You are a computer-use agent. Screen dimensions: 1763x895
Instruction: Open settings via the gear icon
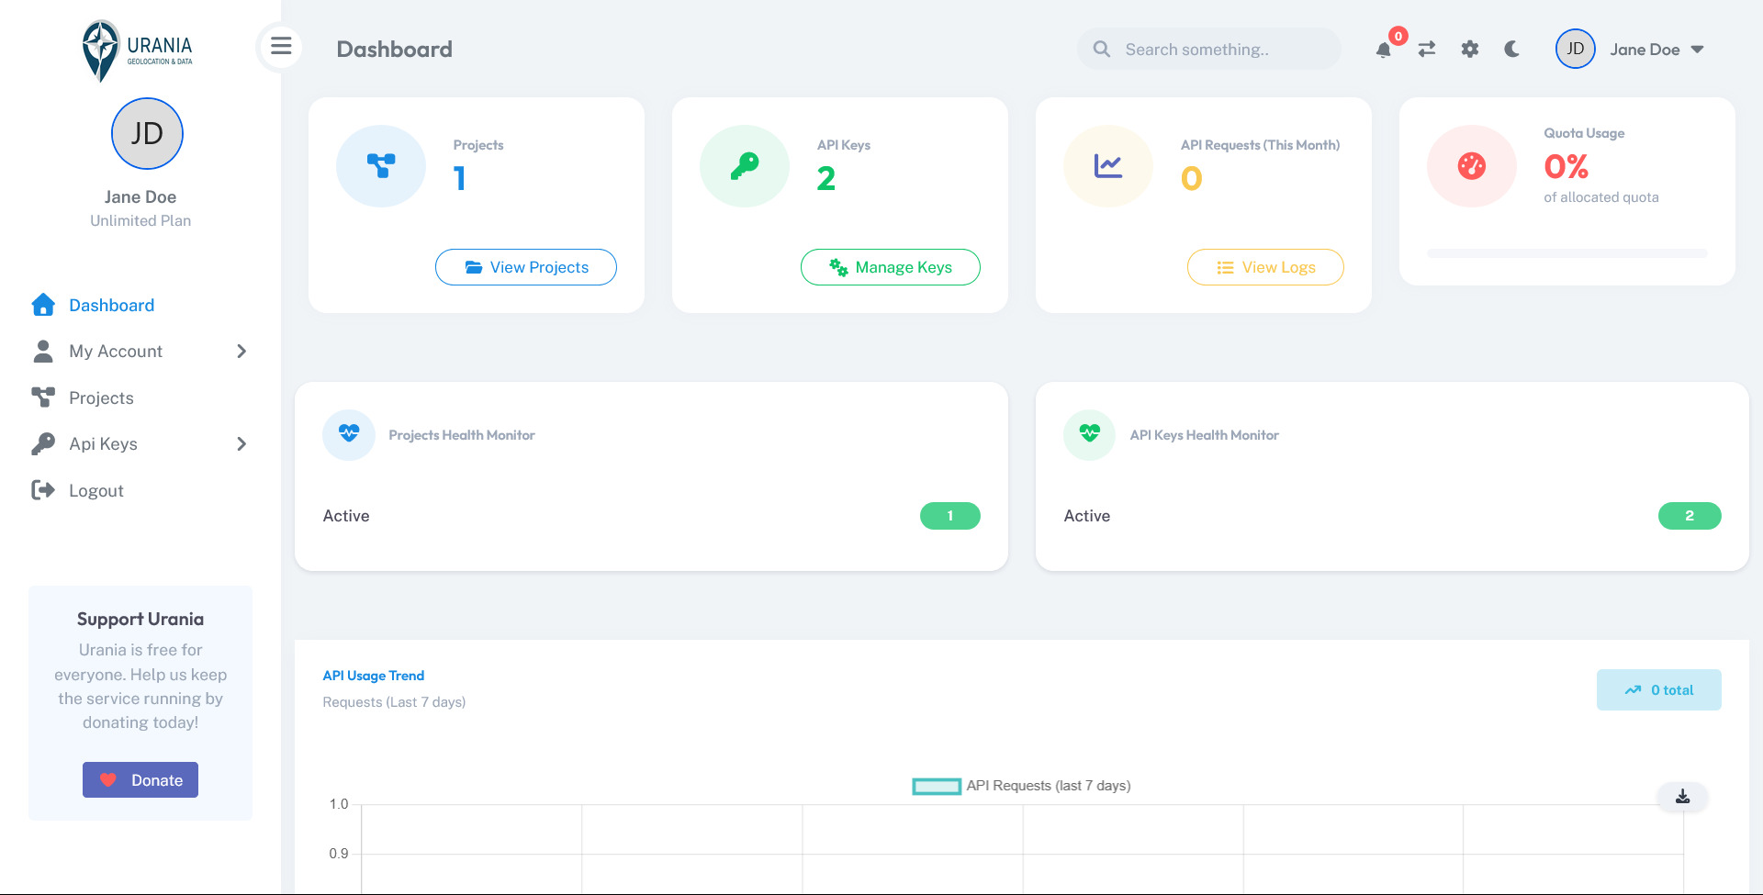[1469, 49]
